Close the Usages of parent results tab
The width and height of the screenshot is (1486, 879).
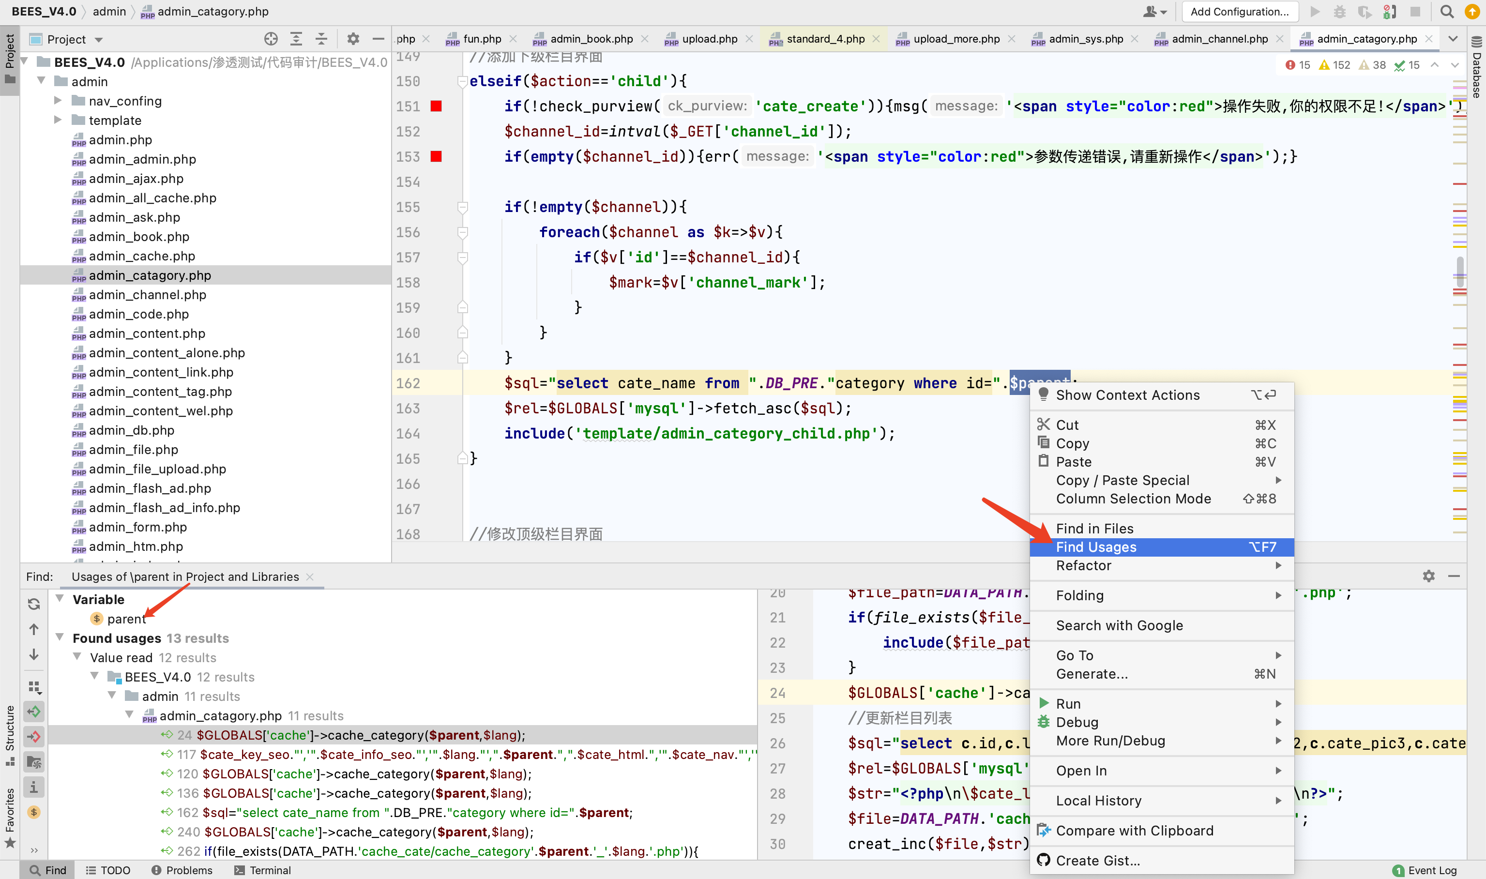310,577
